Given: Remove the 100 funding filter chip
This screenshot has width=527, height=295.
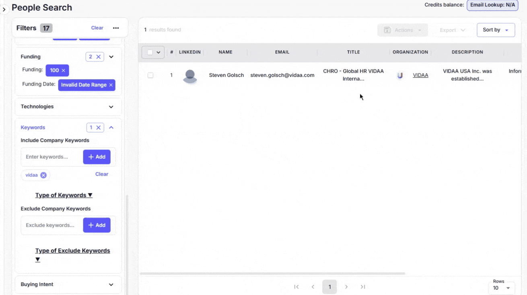Looking at the screenshot, I should (x=63, y=70).
